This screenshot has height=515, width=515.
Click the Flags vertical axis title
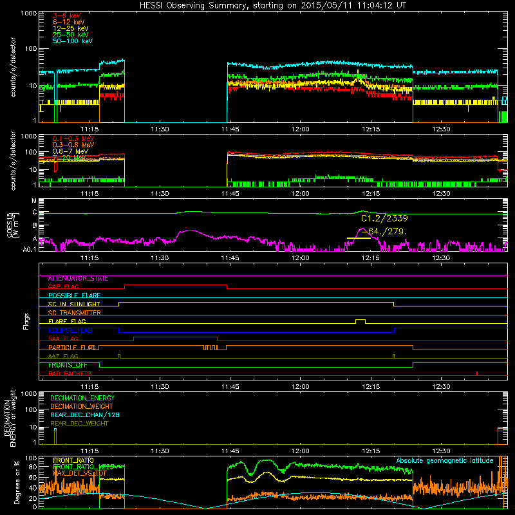coord(26,321)
